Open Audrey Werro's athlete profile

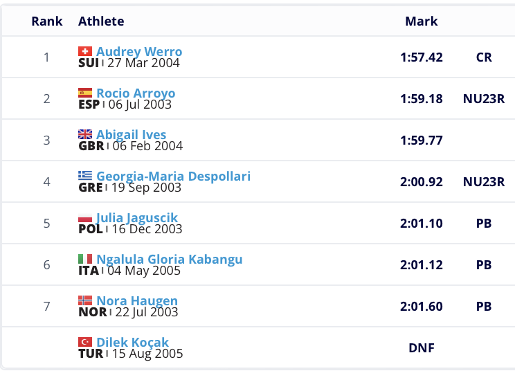point(139,52)
